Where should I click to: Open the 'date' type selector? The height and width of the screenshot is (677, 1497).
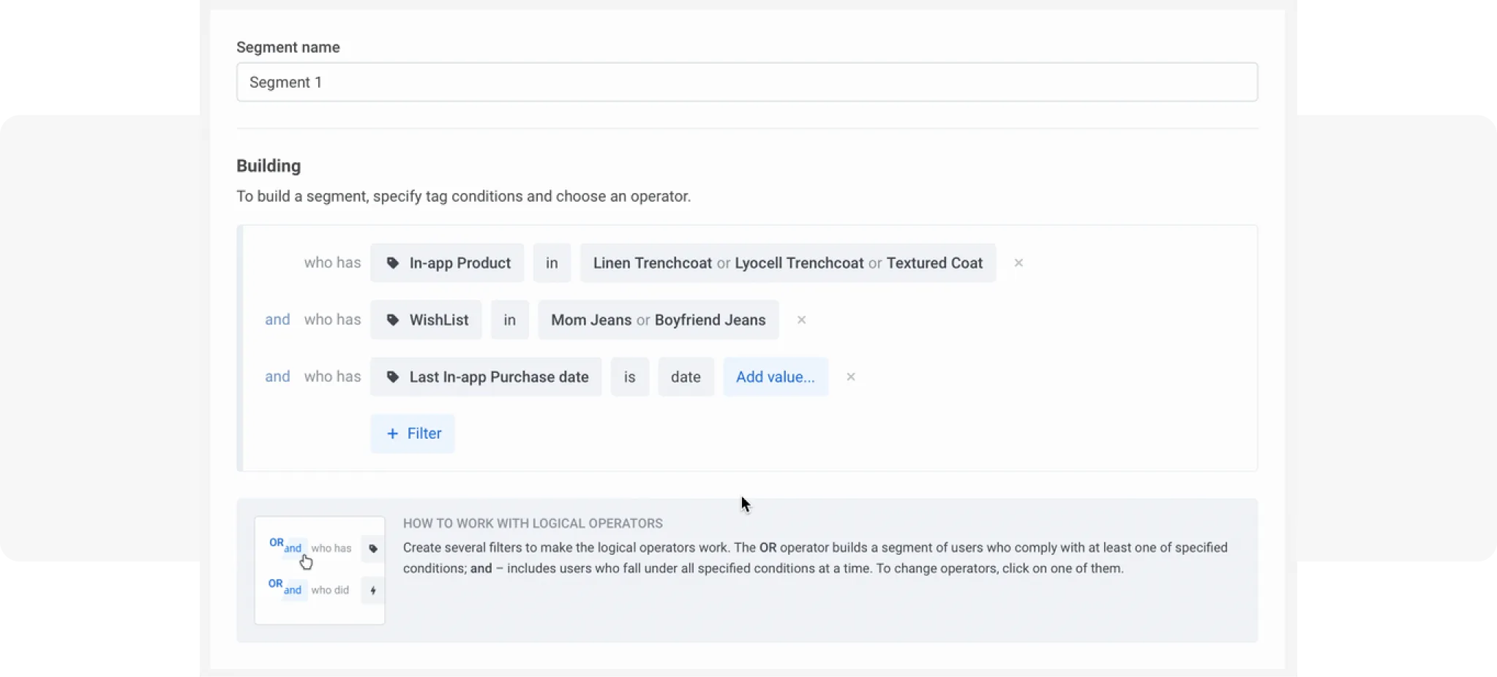coord(686,377)
